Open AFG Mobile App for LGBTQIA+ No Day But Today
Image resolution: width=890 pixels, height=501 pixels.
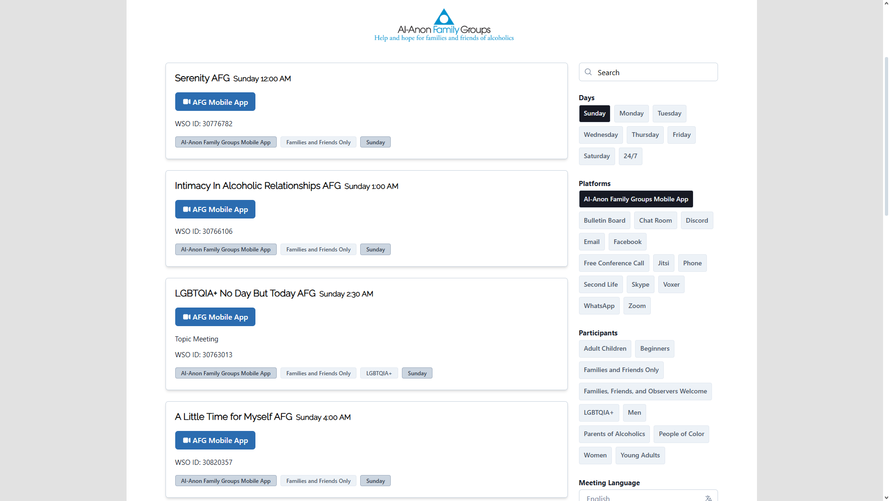[x=215, y=317]
